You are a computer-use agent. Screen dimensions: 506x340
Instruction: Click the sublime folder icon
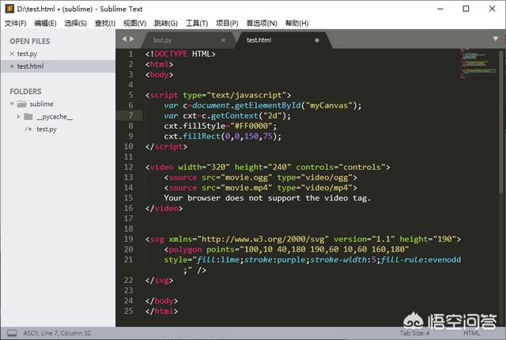tap(21, 104)
